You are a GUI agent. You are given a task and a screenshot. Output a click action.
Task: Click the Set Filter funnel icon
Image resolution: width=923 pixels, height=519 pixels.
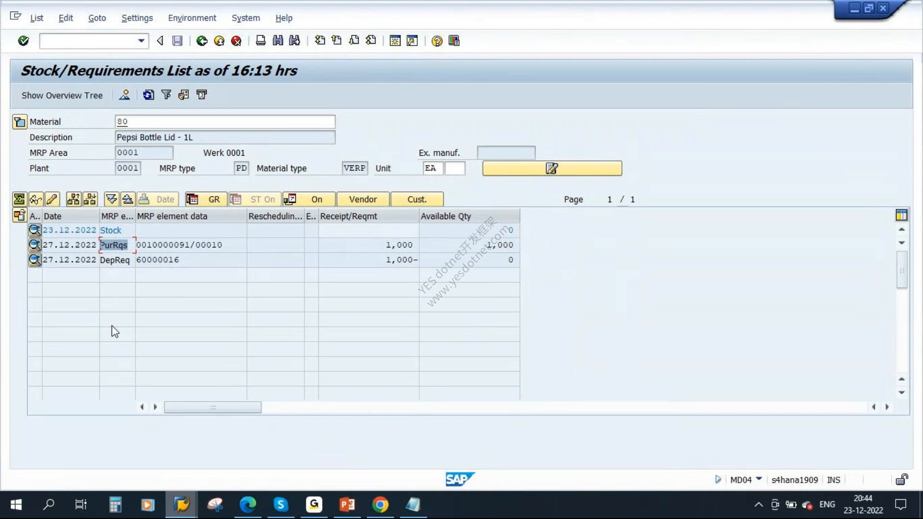point(166,95)
